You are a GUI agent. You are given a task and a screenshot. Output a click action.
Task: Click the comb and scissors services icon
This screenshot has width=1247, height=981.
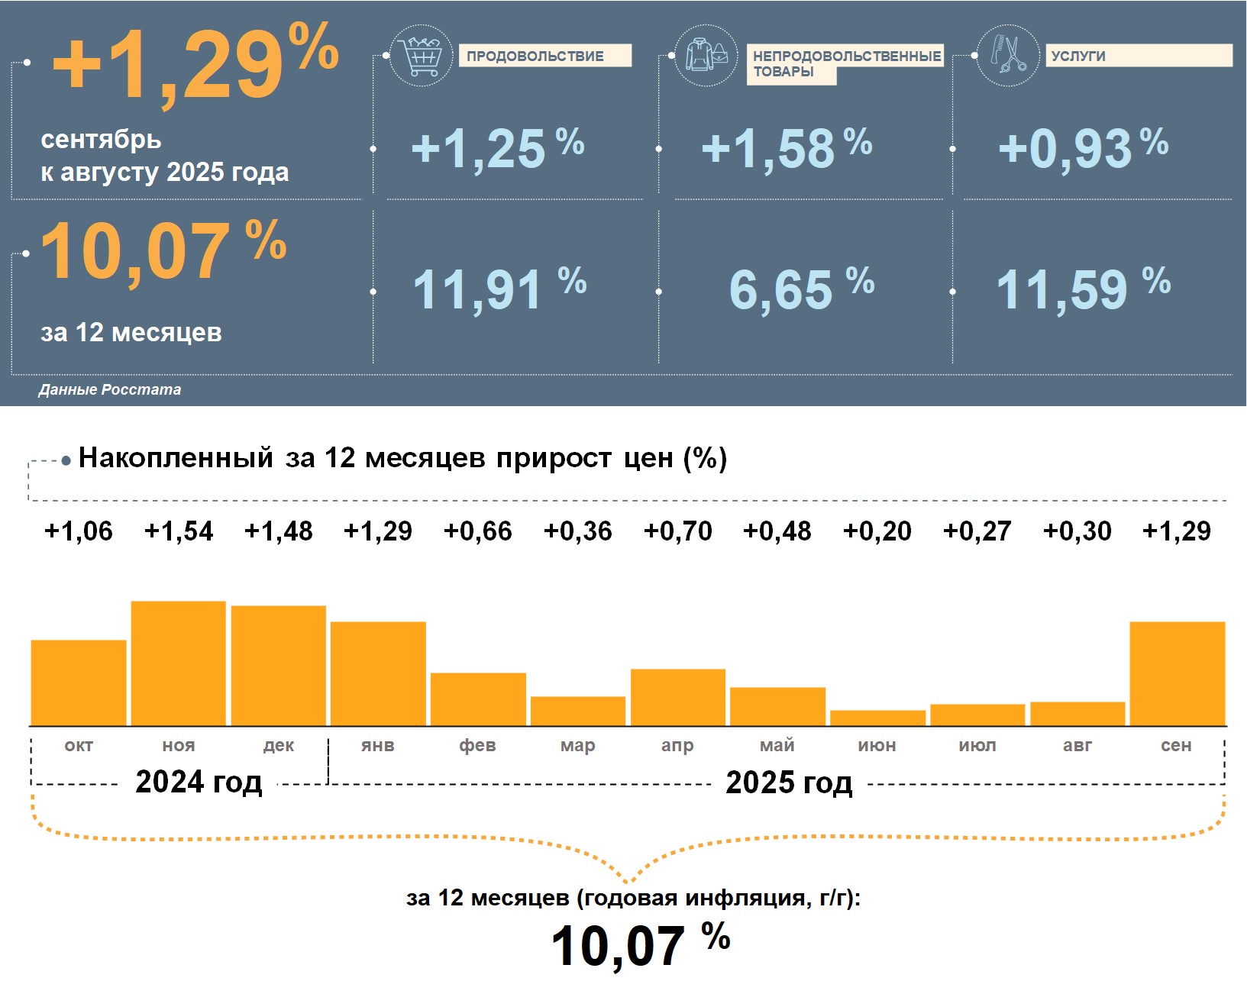click(x=1008, y=56)
